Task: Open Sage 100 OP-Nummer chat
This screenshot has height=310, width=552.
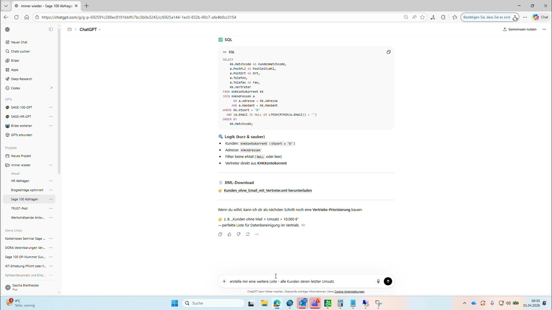Action: (x=25, y=257)
